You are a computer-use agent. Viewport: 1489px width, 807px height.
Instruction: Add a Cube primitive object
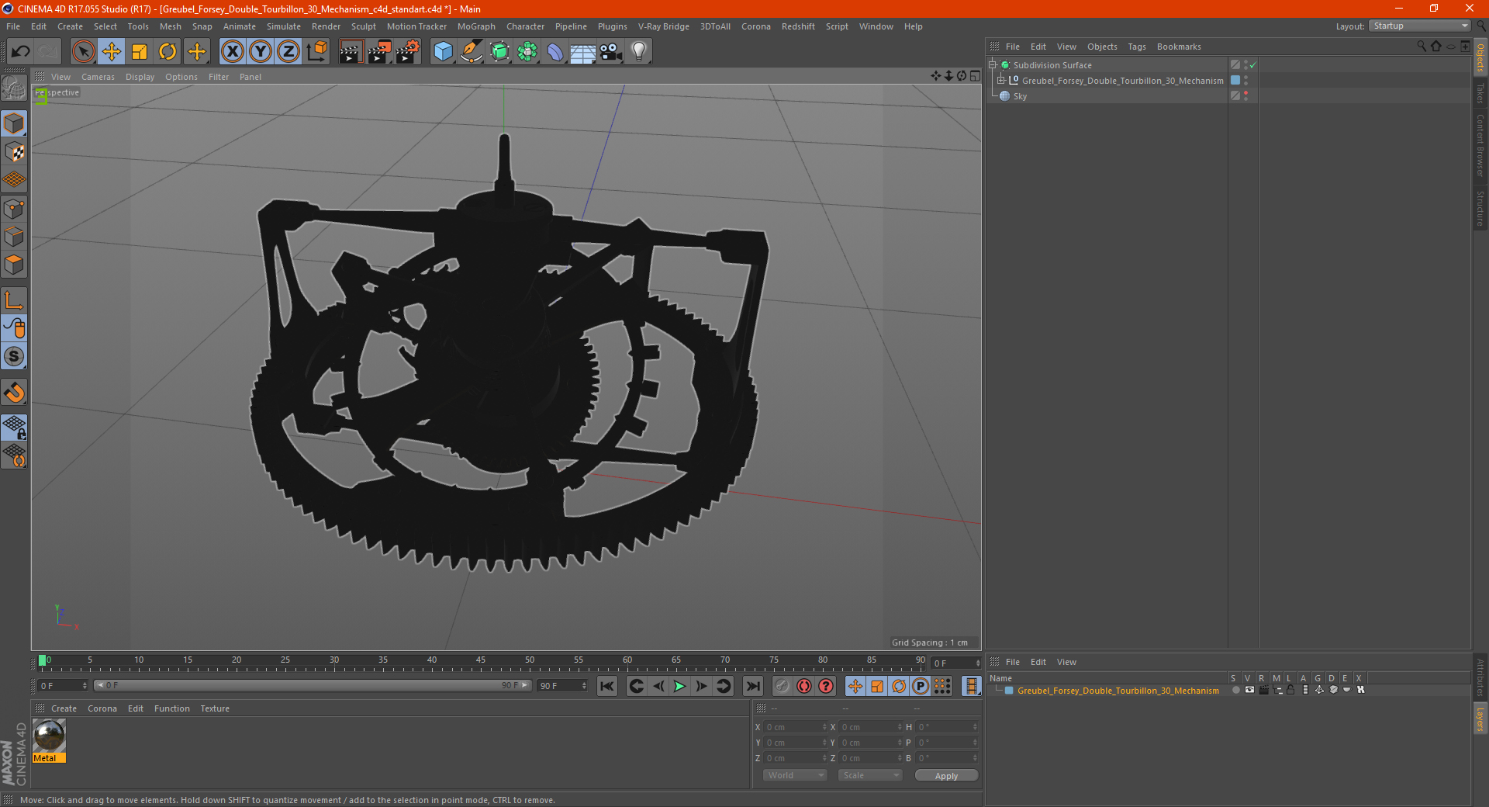click(x=443, y=52)
